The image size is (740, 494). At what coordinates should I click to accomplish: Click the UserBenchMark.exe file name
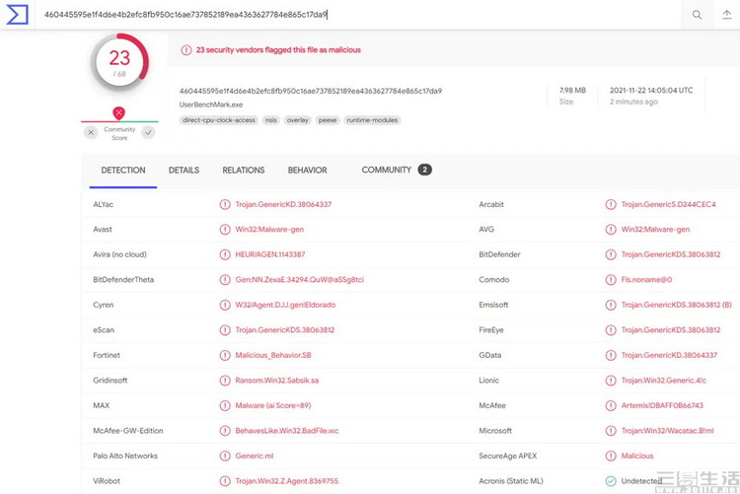211,105
